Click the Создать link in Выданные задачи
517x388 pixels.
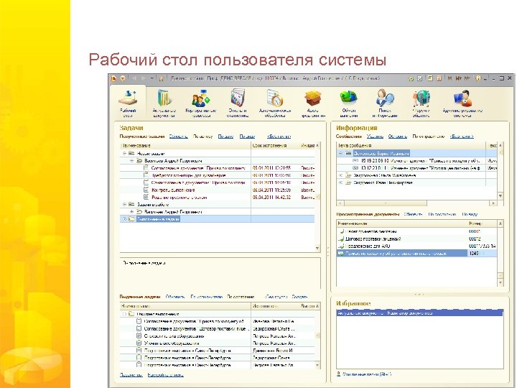[x=299, y=297]
